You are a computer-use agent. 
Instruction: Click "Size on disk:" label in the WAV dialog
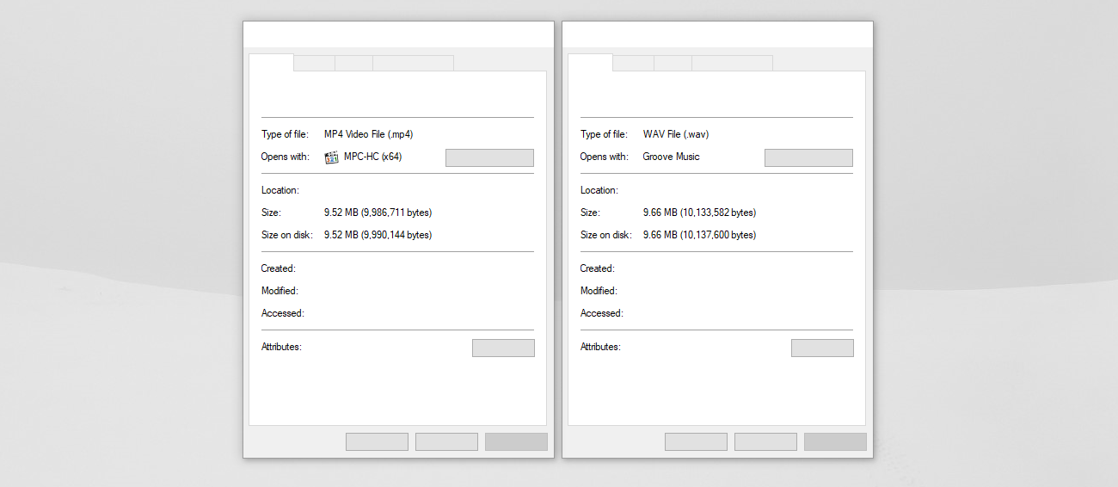point(606,235)
